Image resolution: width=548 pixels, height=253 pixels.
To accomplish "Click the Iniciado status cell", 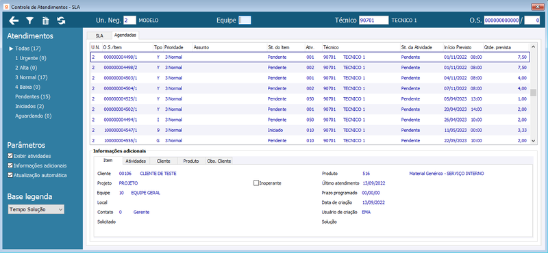I will (x=275, y=130).
